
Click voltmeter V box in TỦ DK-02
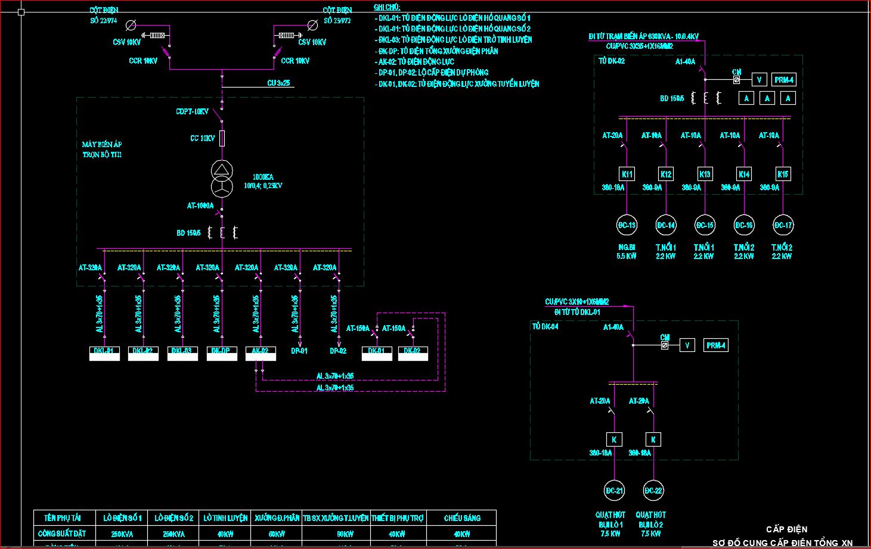(759, 79)
